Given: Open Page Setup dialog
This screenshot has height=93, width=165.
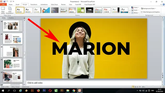Looking at the screenshot, I should tap(3, 10).
